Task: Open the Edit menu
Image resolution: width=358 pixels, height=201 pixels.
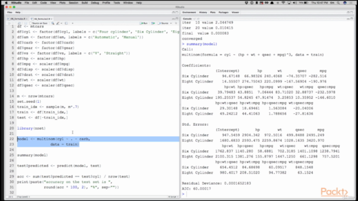Action: (x=35, y=3)
